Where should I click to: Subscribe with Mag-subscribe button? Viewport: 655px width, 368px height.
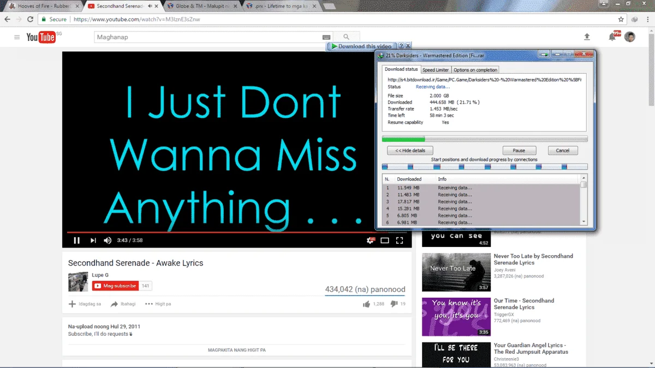click(x=115, y=286)
